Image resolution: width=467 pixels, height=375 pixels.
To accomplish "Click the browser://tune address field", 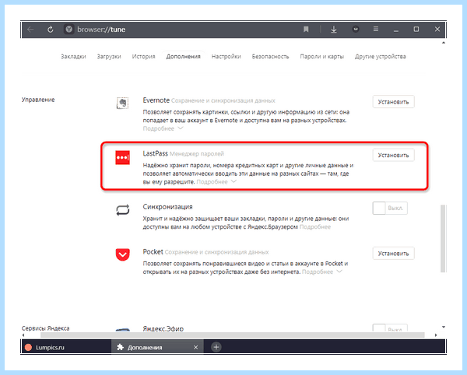I will 101,30.
